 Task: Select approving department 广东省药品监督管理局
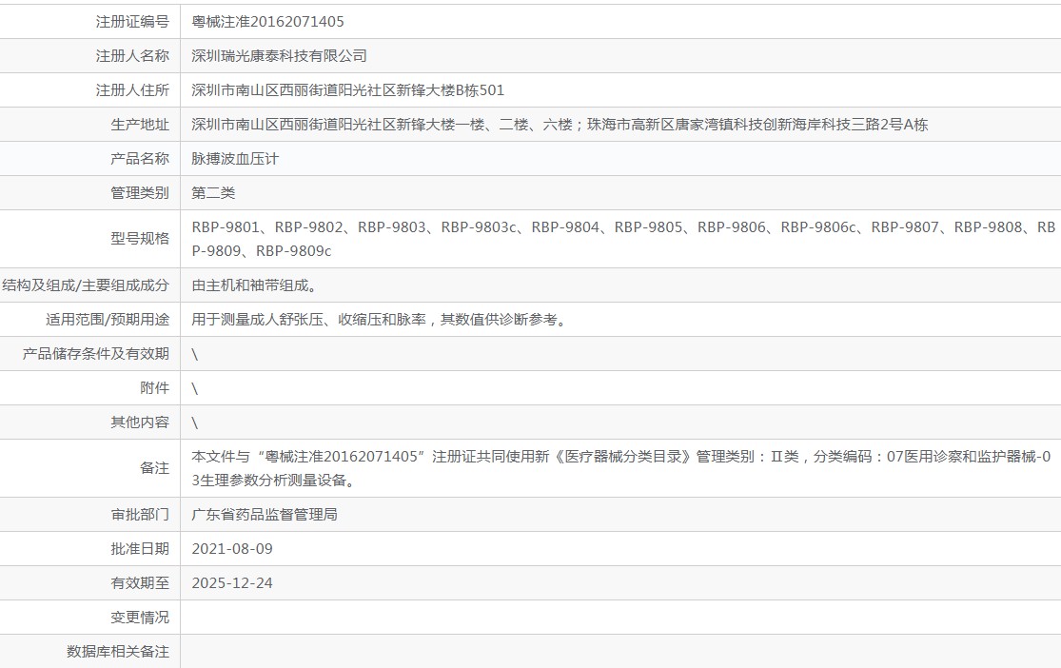[264, 515]
